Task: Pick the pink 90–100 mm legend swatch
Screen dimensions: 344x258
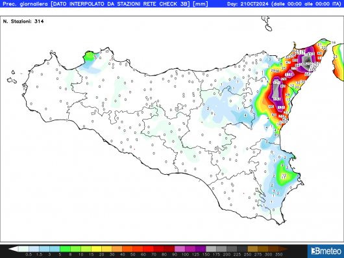Action: tap(180, 249)
